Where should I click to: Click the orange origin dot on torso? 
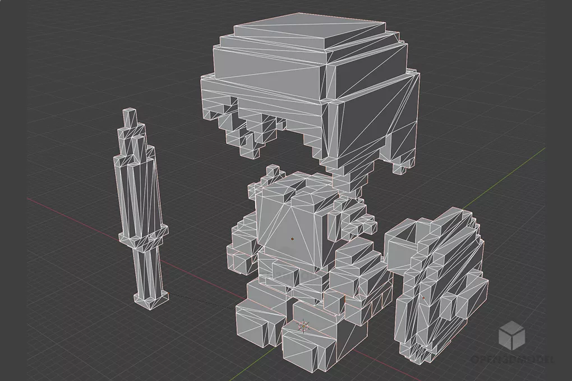(292, 239)
